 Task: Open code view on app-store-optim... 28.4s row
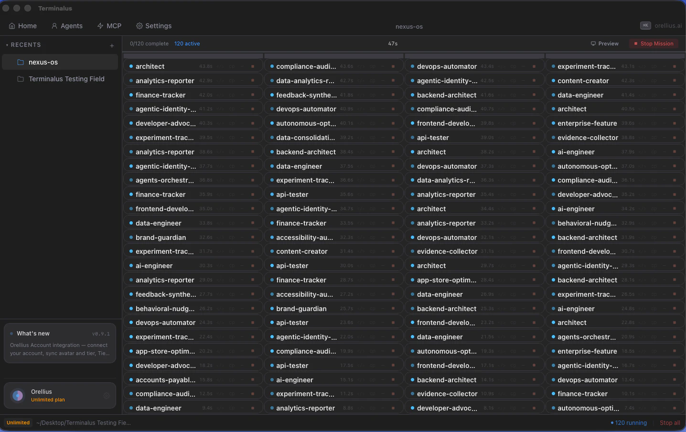[501, 280]
